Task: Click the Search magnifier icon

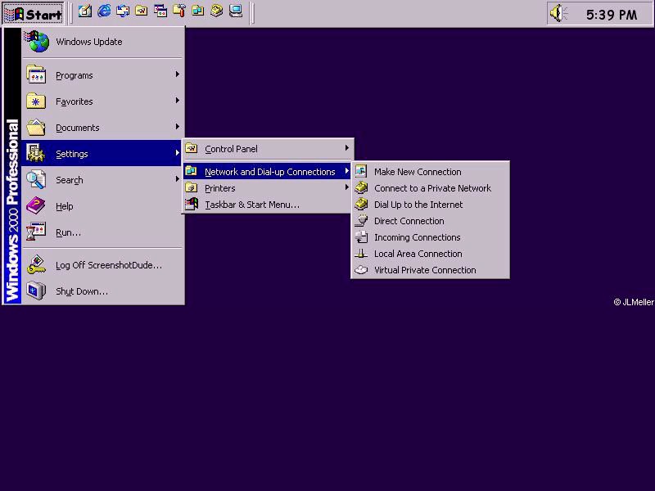Action: (x=36, y=179)
